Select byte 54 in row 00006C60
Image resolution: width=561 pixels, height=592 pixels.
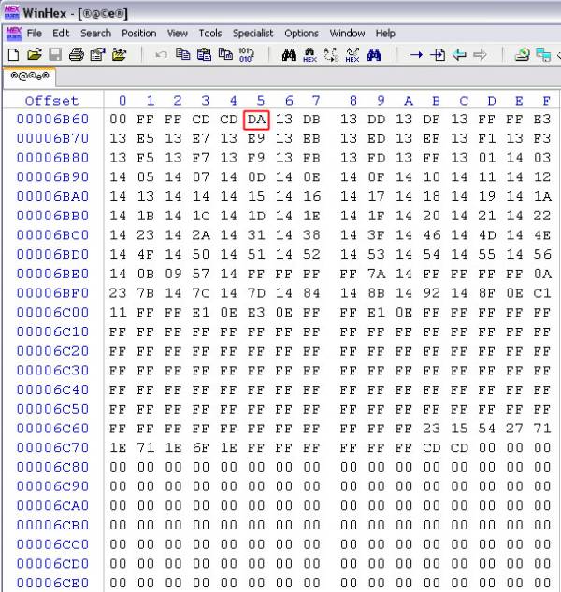(486, 429)
